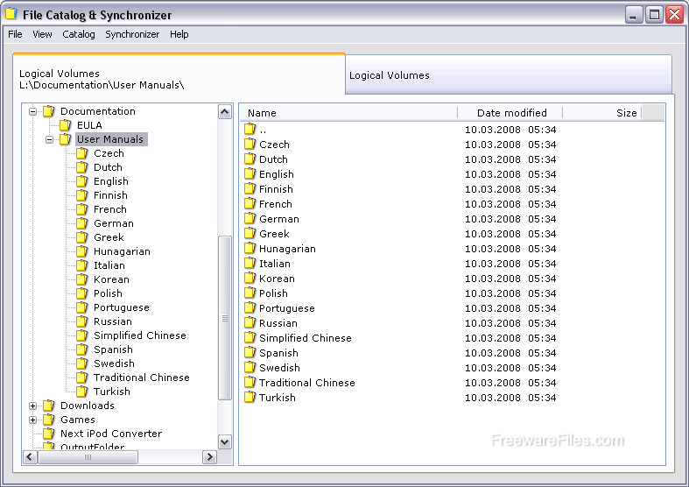
Task: Sort by the Size column header
Action: (x=602, y=113)
